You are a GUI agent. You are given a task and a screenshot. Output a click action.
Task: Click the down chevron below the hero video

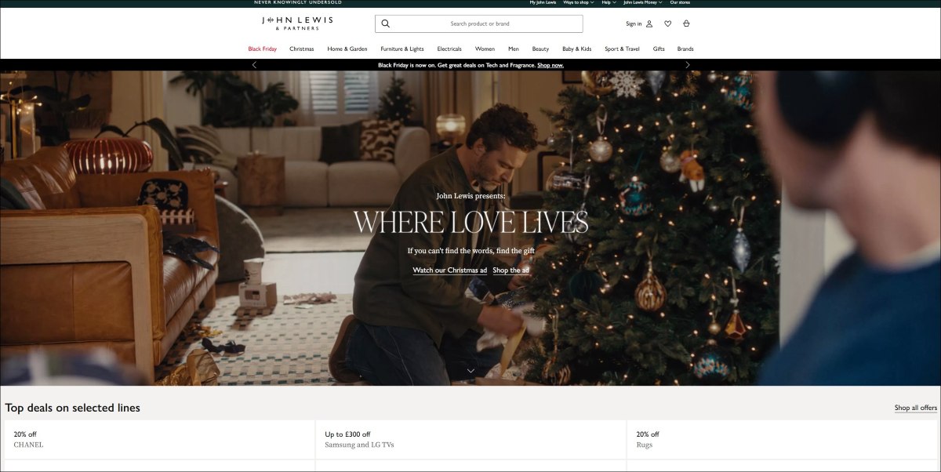[x=470, y=369]
